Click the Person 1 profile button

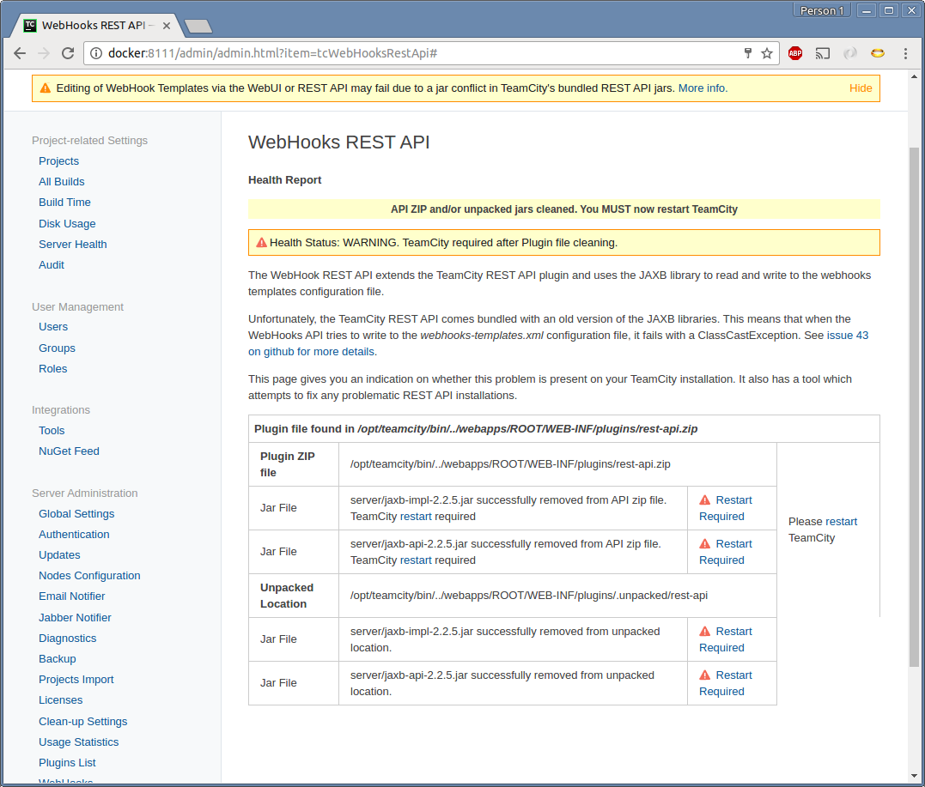coord(822,10)
